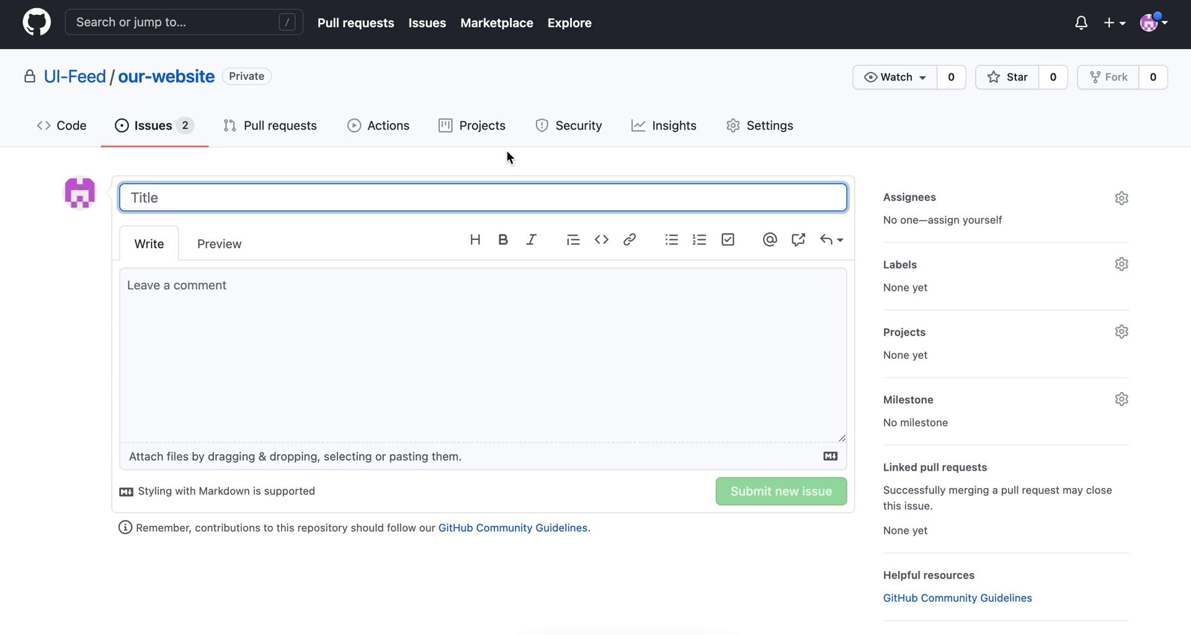Viewport: 1191px width, 635px height.
Task: Click the stargazers count next to Star
Action: (1053, 77)
